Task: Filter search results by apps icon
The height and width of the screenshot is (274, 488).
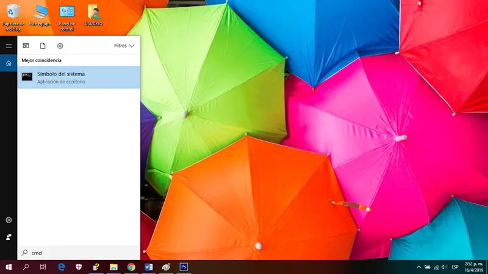Action: (x=26, y=46)
